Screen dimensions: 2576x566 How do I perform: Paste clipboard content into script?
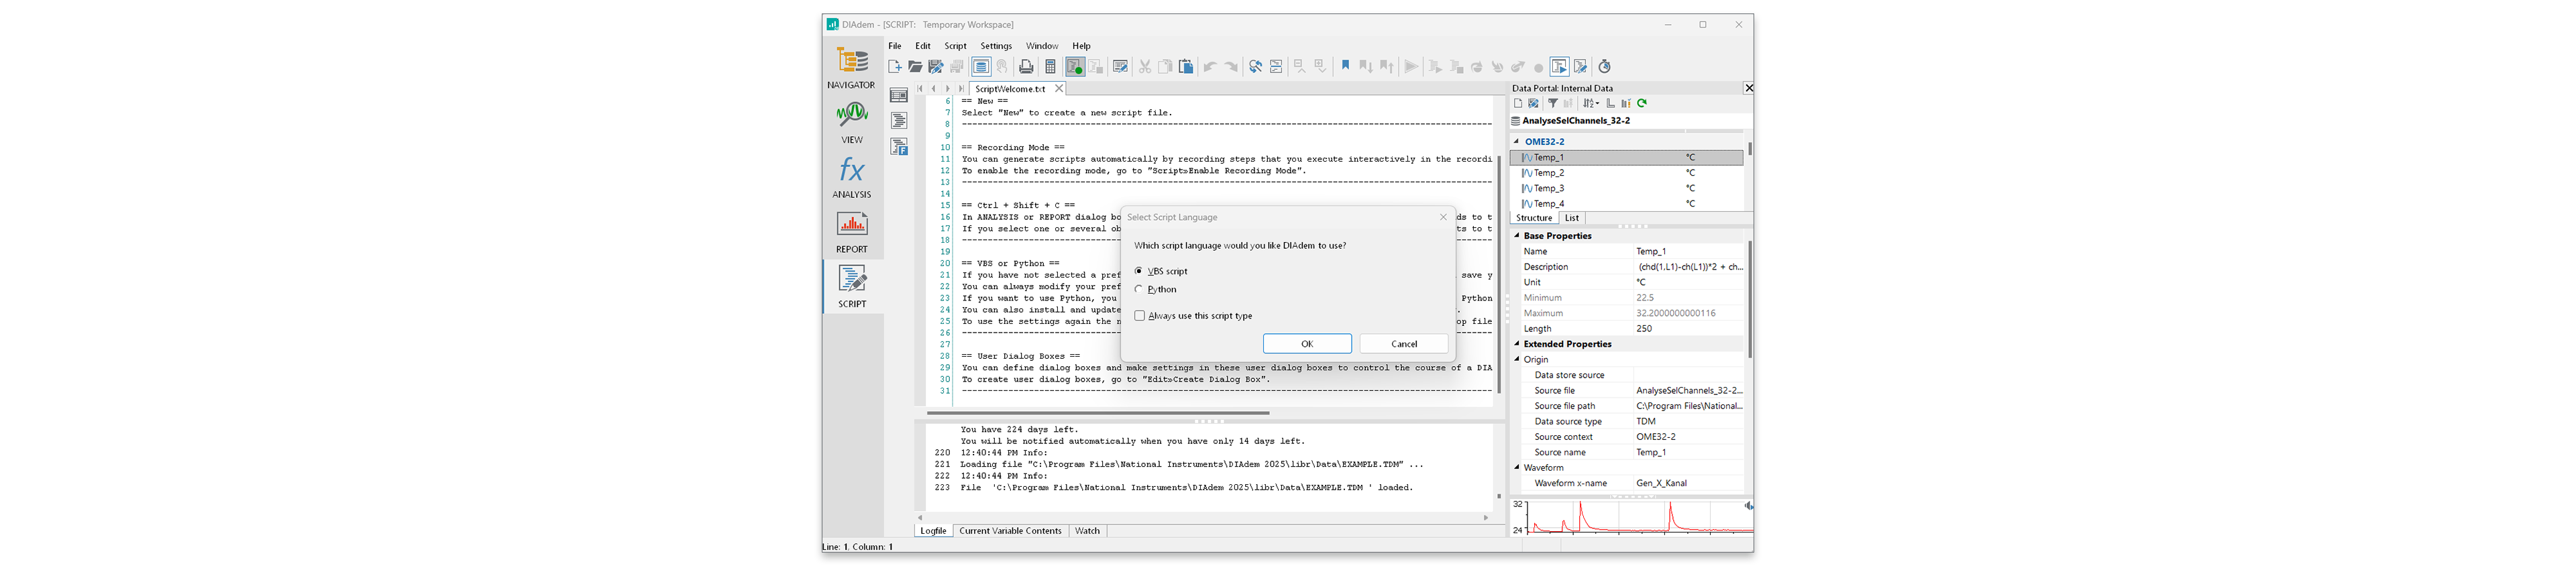1186,67
